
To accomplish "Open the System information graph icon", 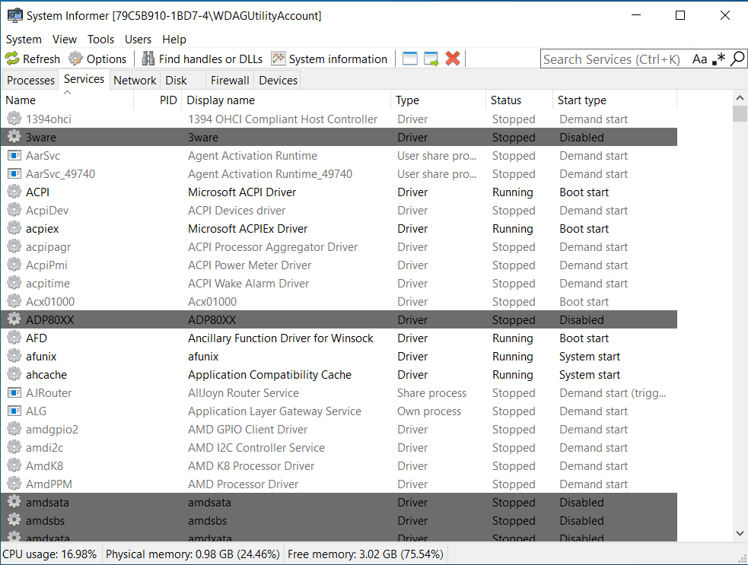I will [279, 59].
